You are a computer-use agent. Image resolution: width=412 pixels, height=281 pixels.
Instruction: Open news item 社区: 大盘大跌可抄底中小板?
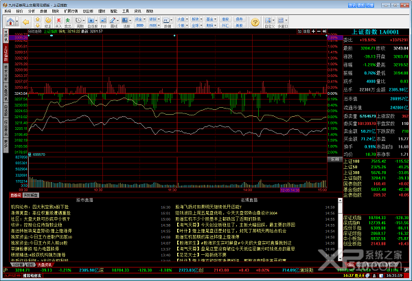(x=41, y=219)
